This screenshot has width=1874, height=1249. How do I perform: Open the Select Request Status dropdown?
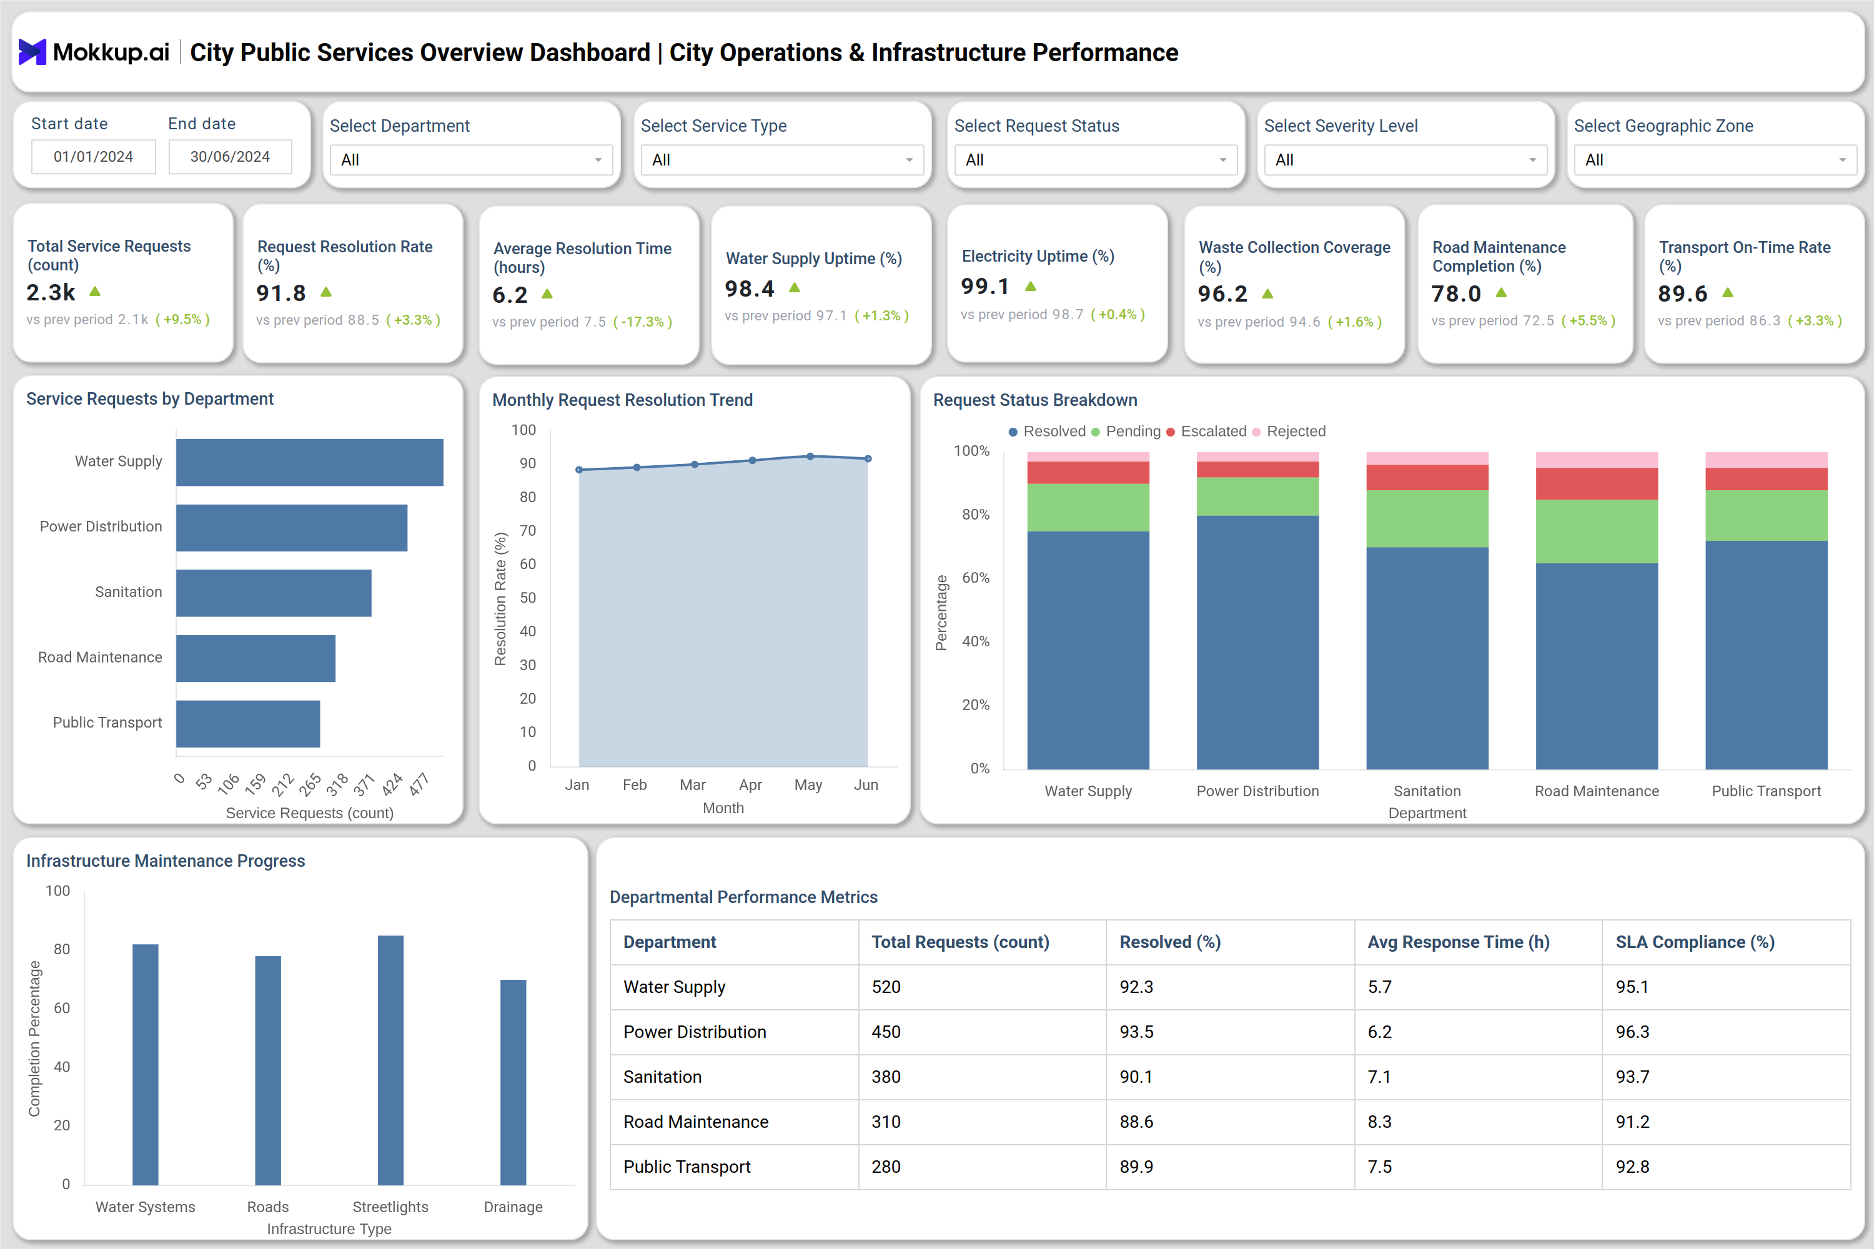coord(1096,160)
